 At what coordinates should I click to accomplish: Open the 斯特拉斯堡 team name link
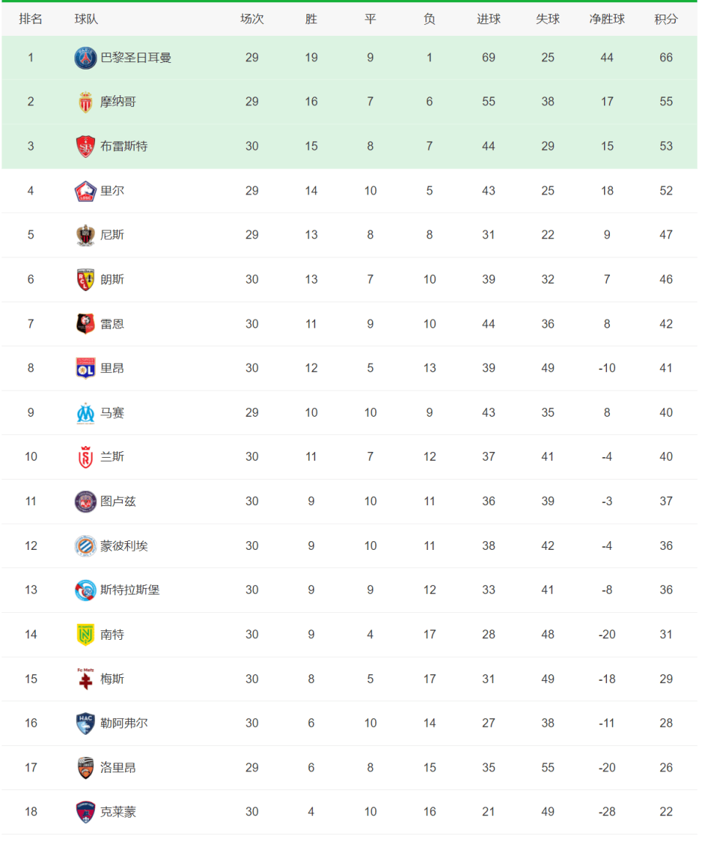130,590
